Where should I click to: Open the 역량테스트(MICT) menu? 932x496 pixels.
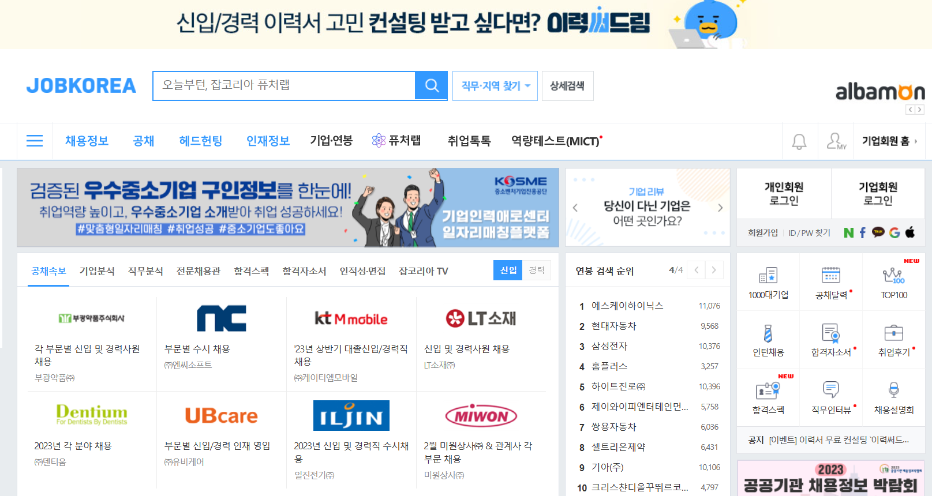[x=556, y=141]
